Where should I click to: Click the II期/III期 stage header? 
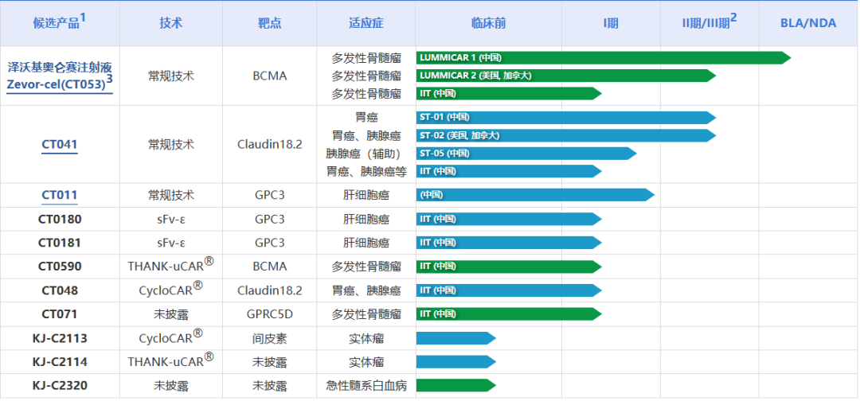click(709, 23)
